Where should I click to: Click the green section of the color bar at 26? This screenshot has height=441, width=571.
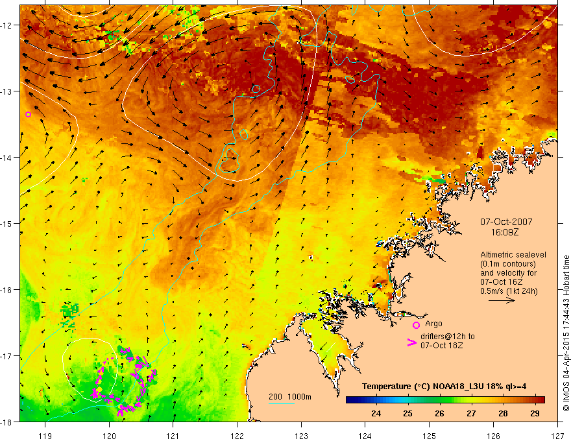click(439, 400)
